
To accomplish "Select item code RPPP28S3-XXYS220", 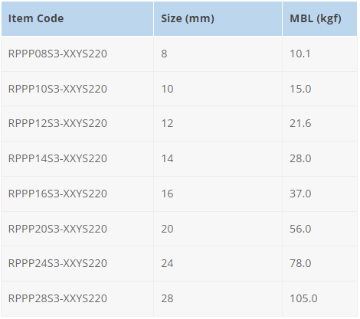I will (57, 298).
